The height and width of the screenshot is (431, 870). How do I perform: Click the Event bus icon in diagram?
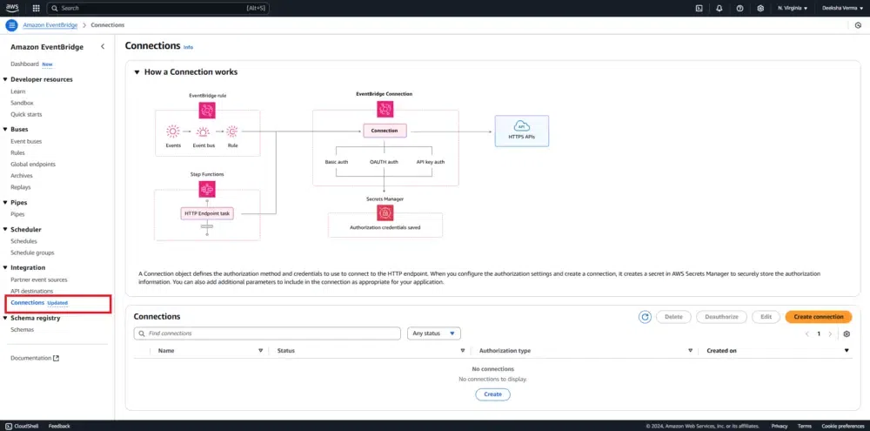click(x=203, y=131)
